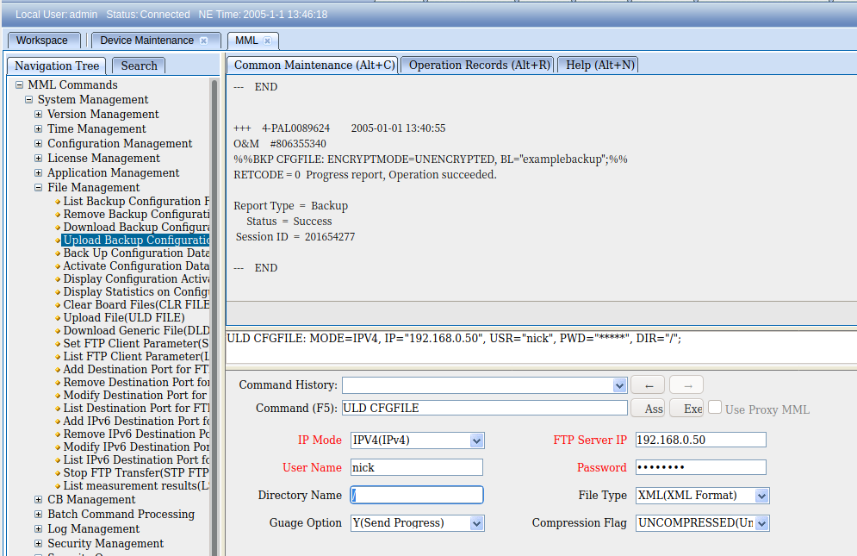Open the Guage Option dropdown
The height and width of the screenshot is (556, 857).
click(x=476, y=524)
